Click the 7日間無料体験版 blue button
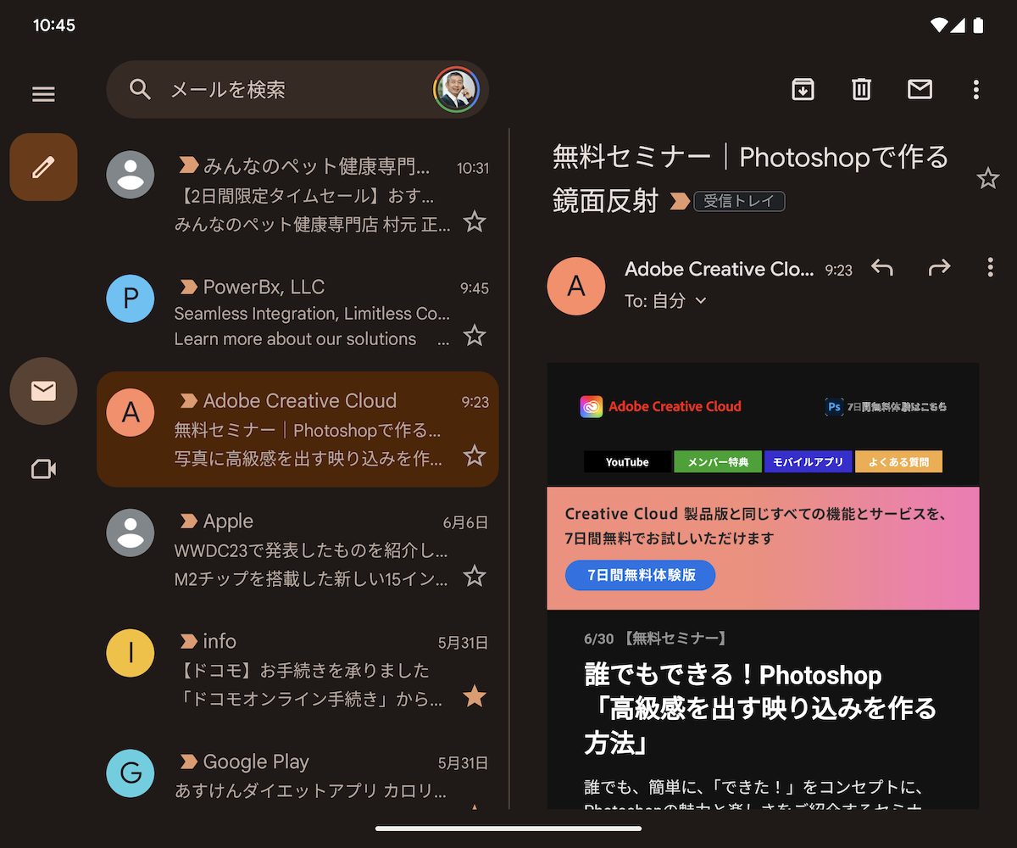The height and width of the screenshot is (848, 1017). click(641, 575)
